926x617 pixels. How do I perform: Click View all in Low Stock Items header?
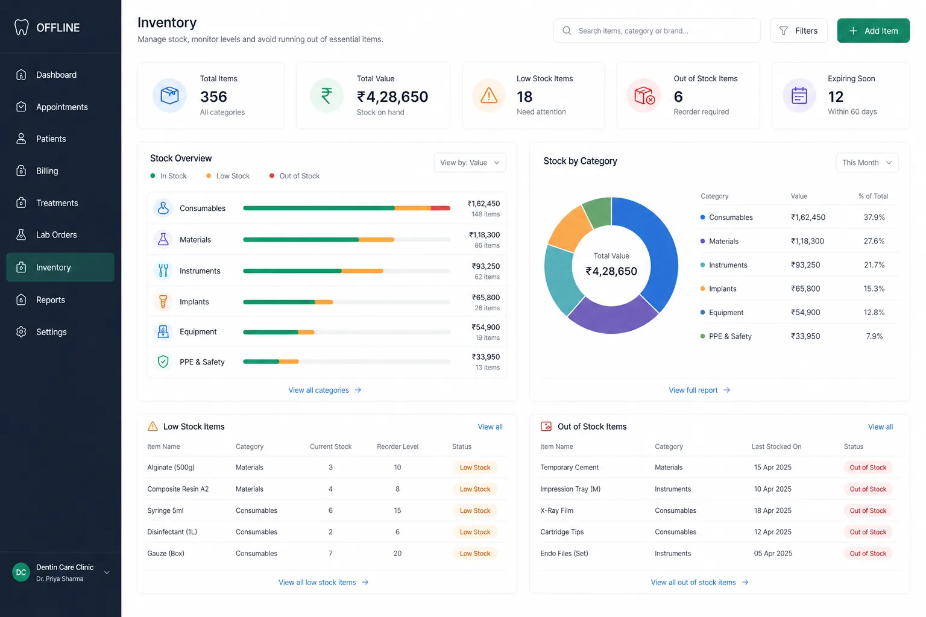coord(490,427)
